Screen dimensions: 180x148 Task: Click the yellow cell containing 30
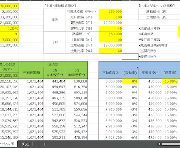pyautogui.click(x=9, y=34)
